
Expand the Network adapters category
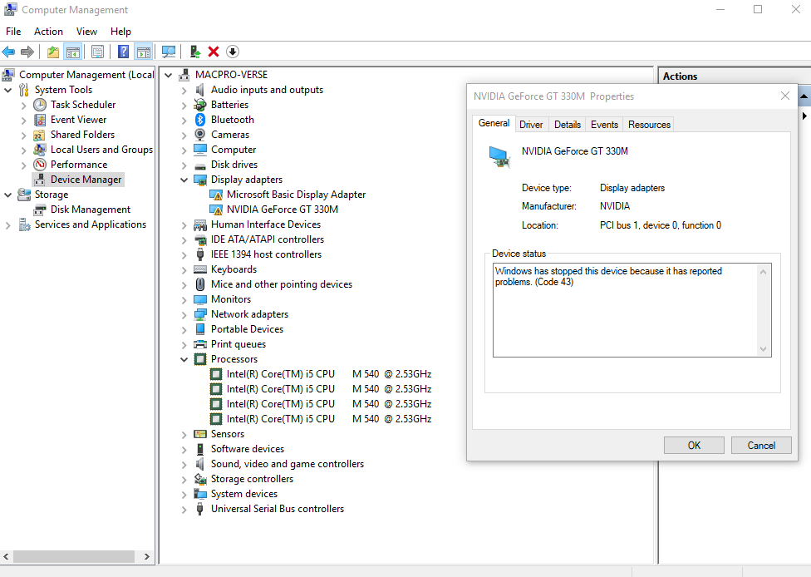pyautogui.click(x=184, y=314)
